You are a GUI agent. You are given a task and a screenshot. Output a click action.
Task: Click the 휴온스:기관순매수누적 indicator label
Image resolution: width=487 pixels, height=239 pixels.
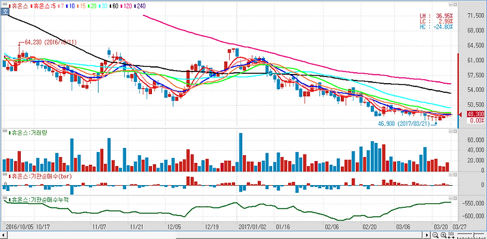pos(38,200)
